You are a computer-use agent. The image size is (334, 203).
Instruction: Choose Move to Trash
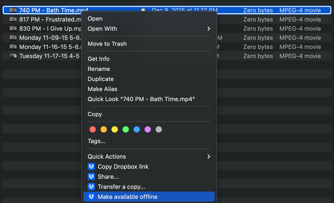pyautogui.click(x=107, y=44)
